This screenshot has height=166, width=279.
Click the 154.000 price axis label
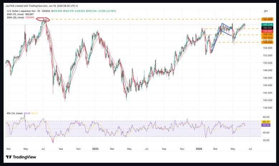point(268,48)
